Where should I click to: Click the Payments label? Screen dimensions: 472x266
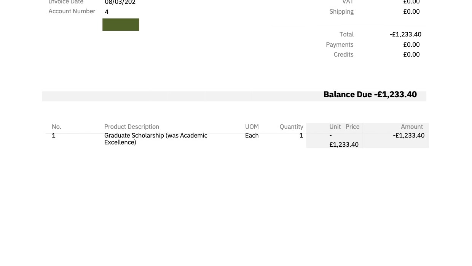click(340, 44)
